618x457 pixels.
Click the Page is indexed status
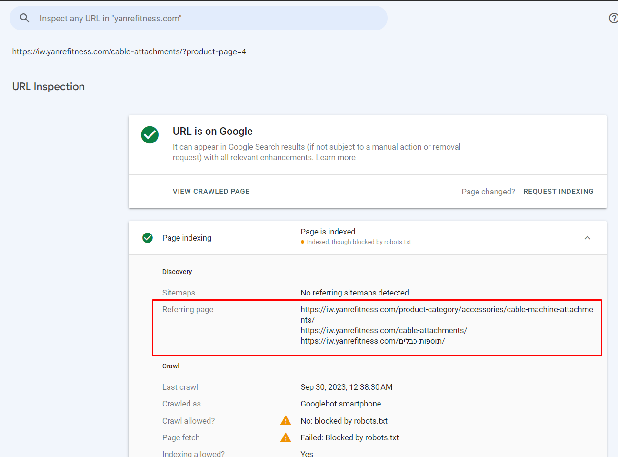[x=328, y=232]
